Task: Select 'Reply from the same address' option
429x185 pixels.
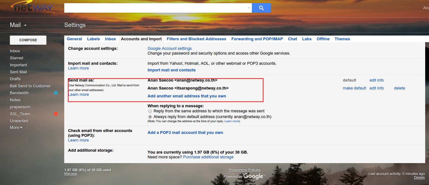Action: (x=150, y=111)
